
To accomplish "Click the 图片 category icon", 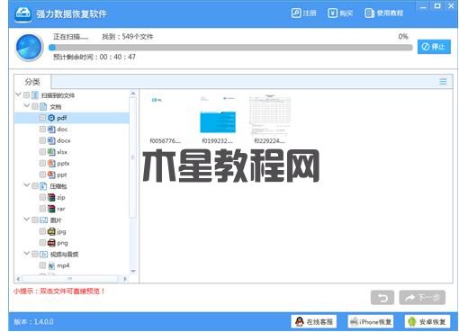I will (43, 220).
